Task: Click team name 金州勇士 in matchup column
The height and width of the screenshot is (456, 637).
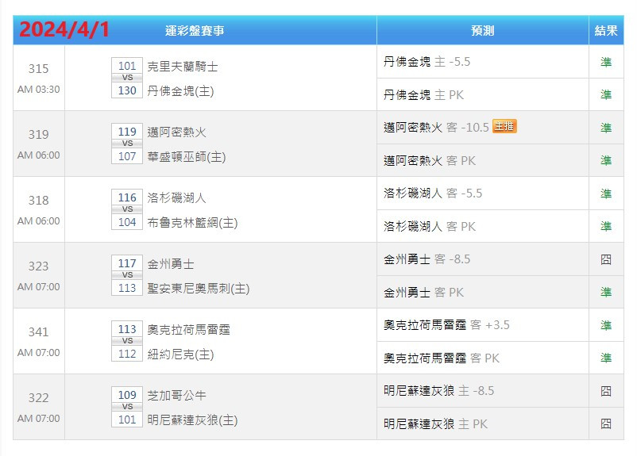Action: click(171, 264)
